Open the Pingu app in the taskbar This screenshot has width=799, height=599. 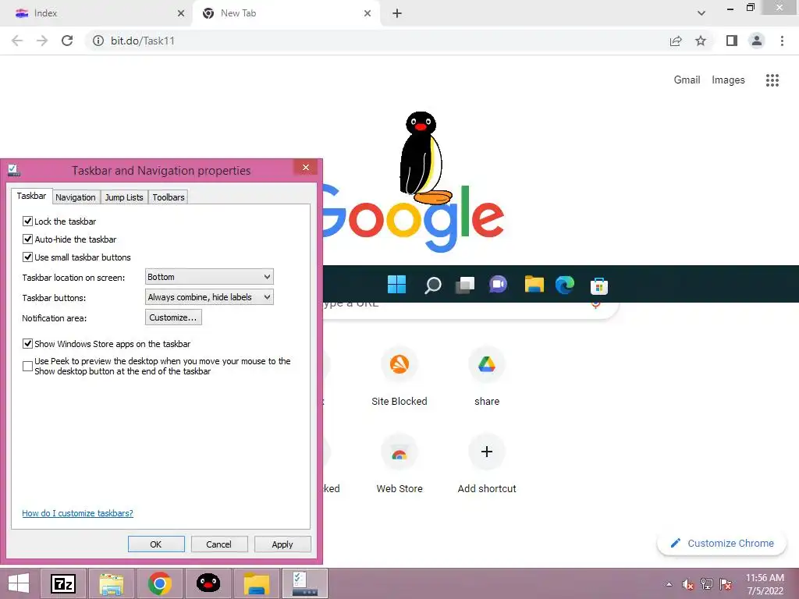pyautogui.click(x=208, y=583)
